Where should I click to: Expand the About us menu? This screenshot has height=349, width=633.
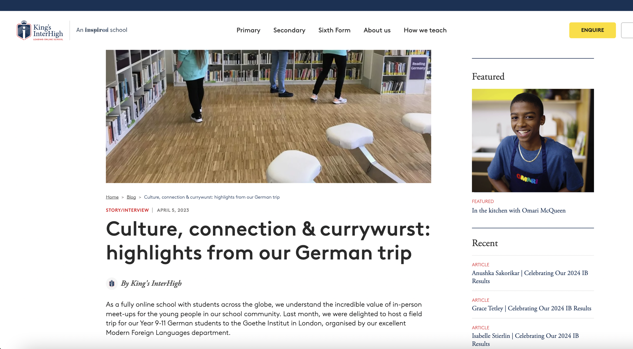377,30
